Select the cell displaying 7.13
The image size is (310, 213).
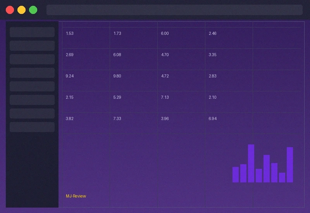click(x=165, y=98)
